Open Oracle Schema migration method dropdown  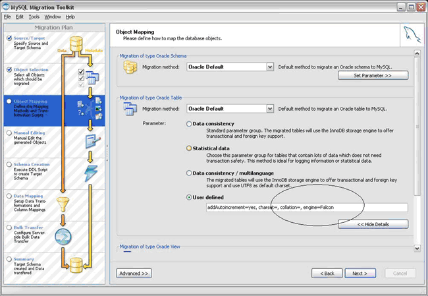[x=270, y=67]
